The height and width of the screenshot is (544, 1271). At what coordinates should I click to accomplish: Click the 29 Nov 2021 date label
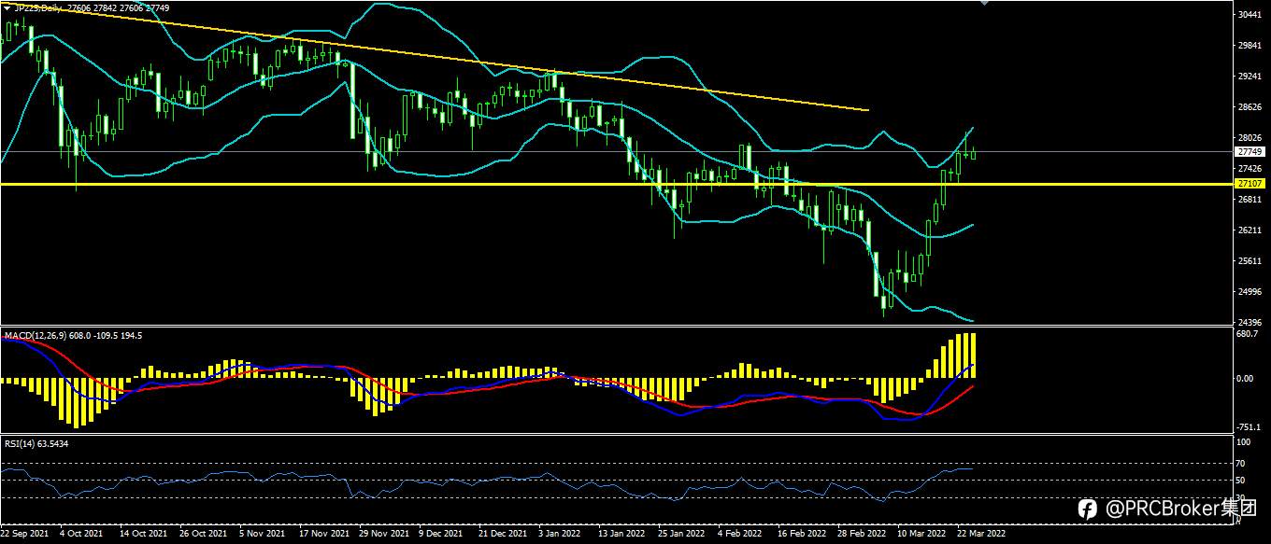pos(382,535)
